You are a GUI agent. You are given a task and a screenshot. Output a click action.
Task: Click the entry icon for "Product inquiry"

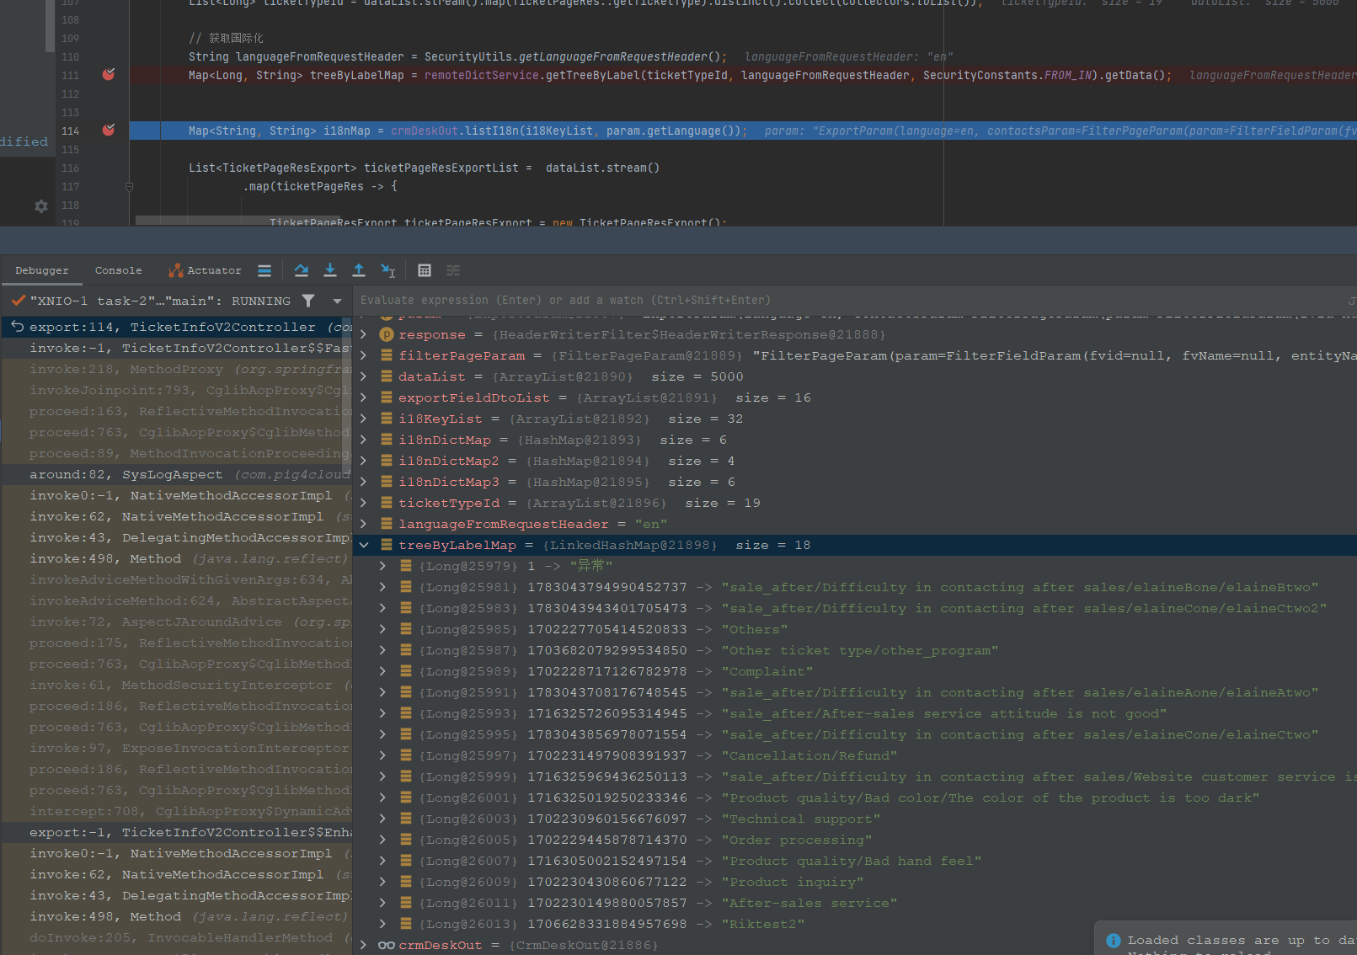(x=406, y=882)
